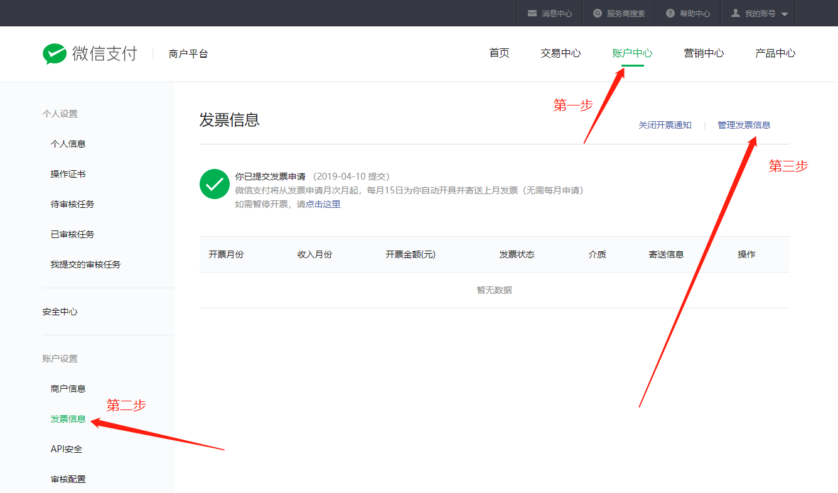Click the 关闭开票通知 link

click(665, 125)
